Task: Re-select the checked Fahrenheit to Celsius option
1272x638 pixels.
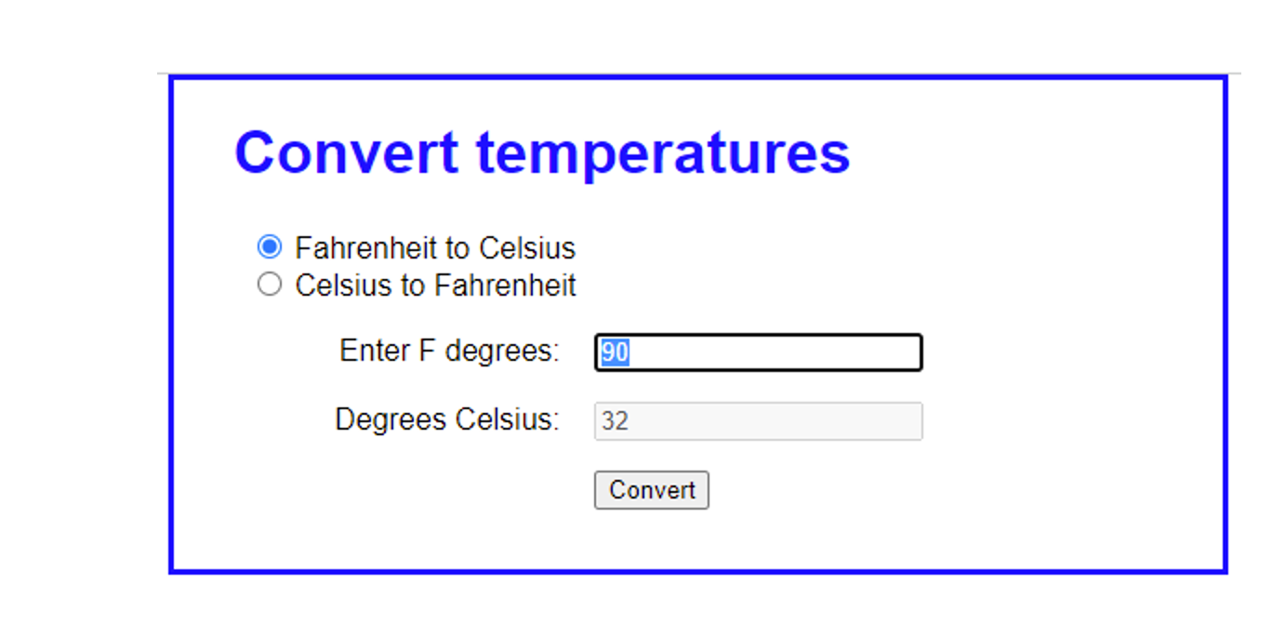Action: [269, 247]
